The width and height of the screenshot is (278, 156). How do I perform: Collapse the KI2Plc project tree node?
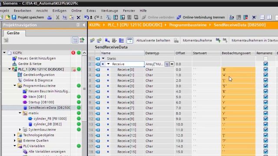point(4,53)
